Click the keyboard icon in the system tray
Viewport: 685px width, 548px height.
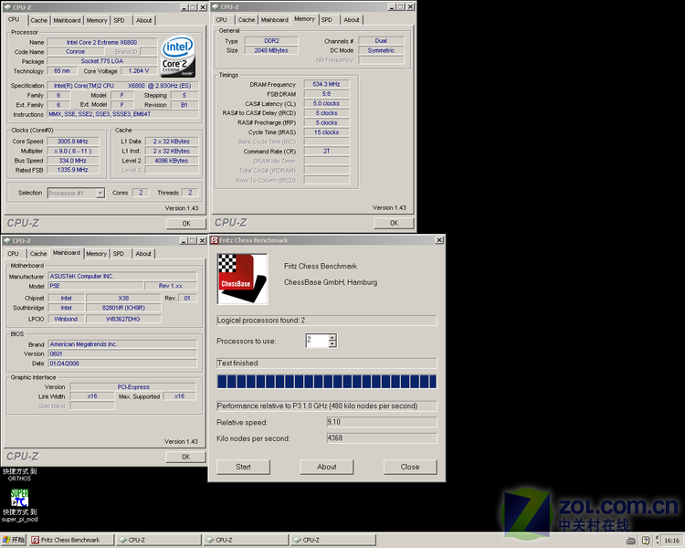[631, 541]
